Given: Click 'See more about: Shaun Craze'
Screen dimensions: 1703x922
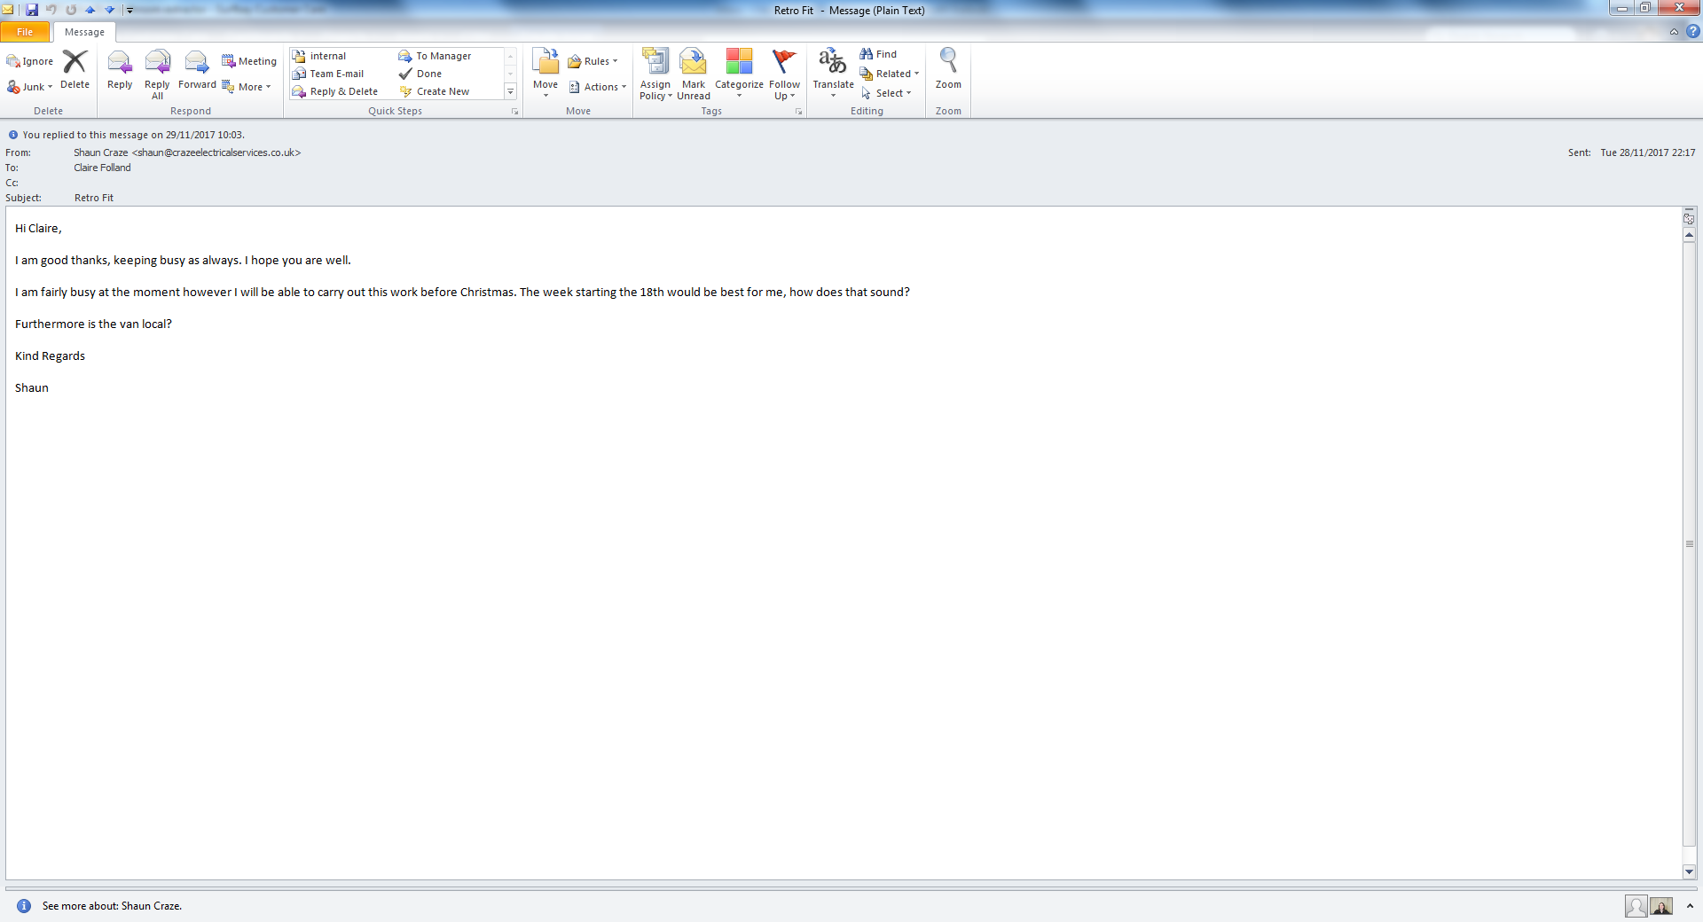Looking at the screenshot, I should tap(112, 906).
